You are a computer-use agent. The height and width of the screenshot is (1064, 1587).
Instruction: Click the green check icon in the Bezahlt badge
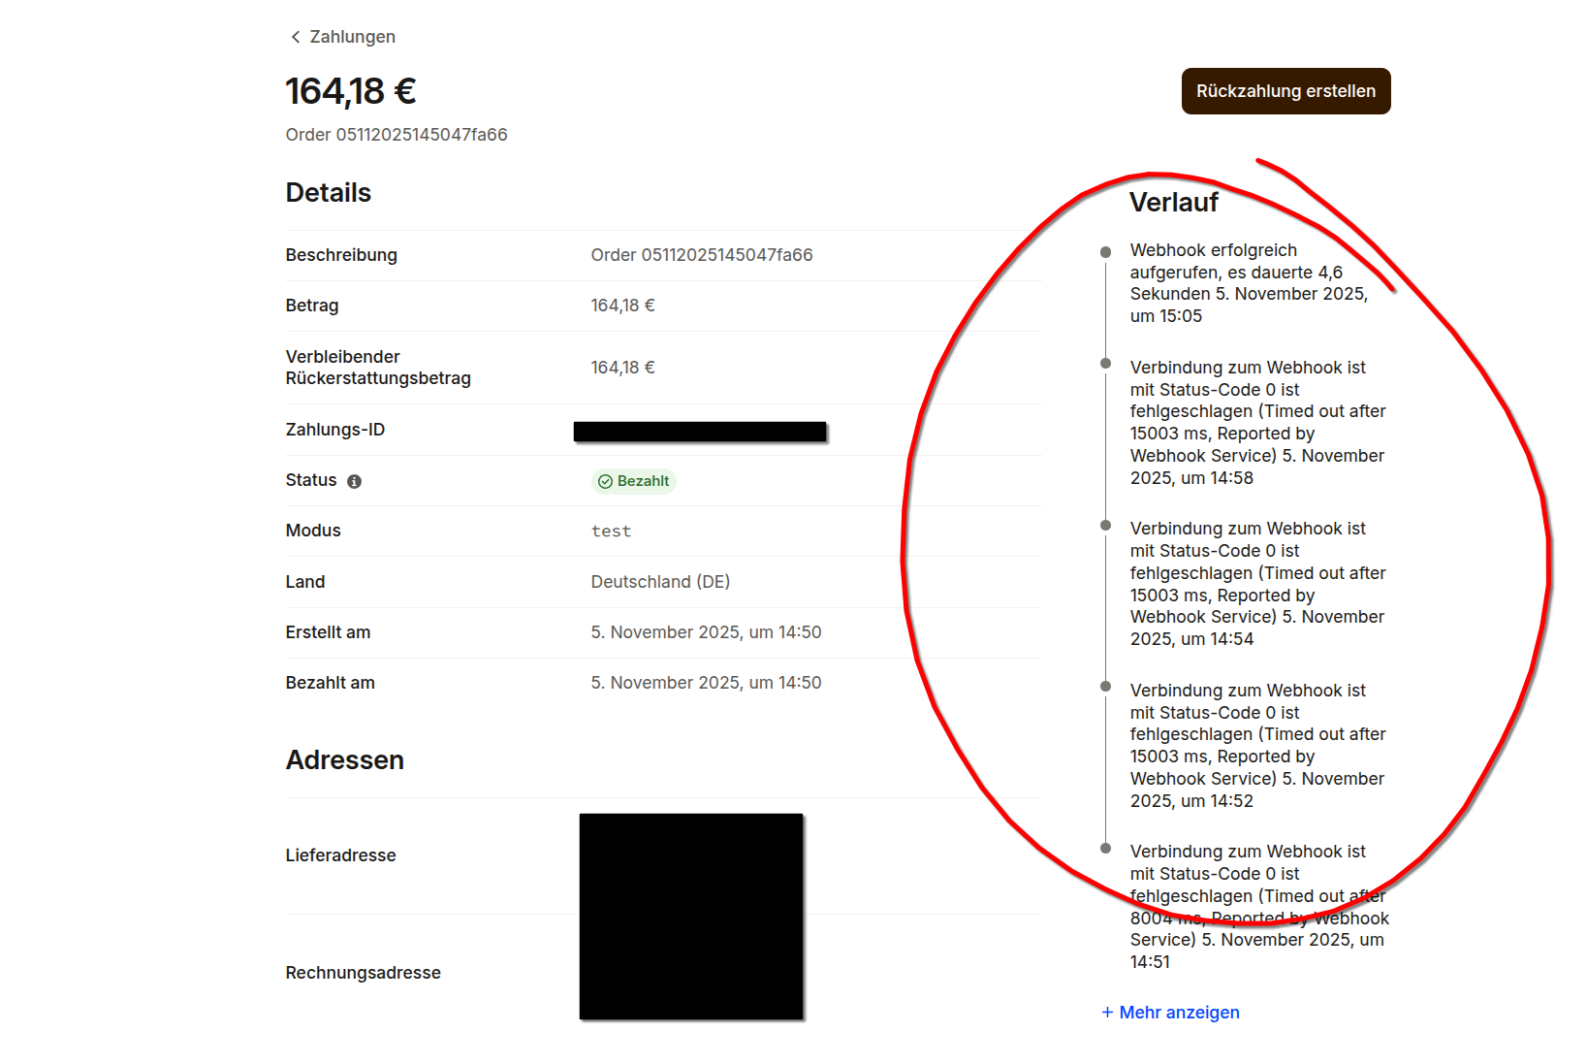pos(605,481)
